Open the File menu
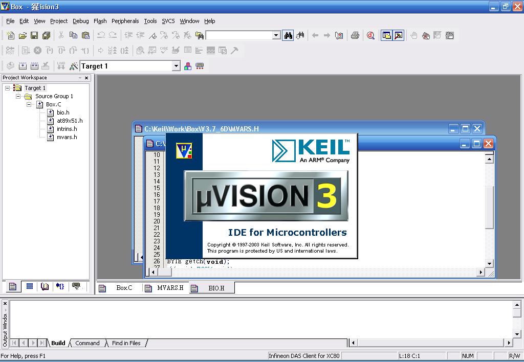This screenshot has height=362, width=524. tap(10, 21)
